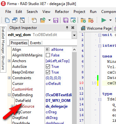Select the Anchors value [akLeft,akTop]

(58, 61)
